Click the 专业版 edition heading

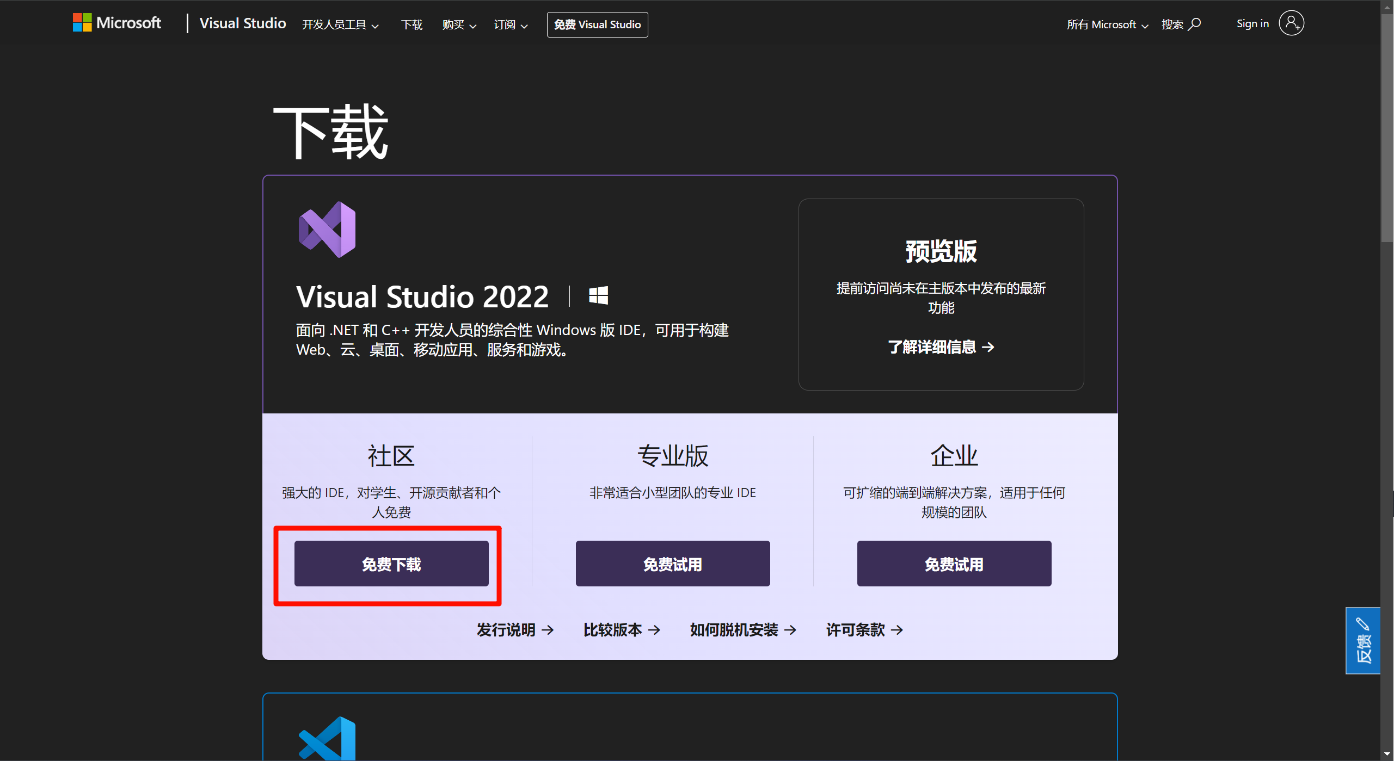673,456
